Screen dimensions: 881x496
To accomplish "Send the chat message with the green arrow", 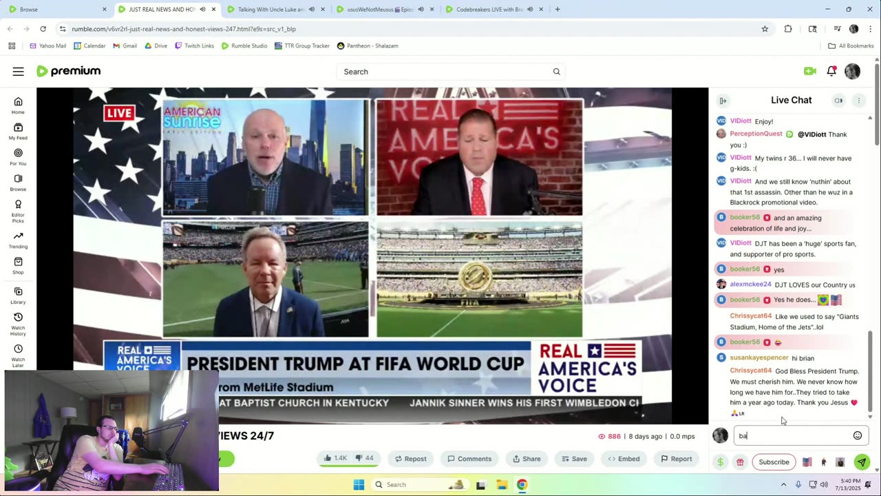I will (861, 462).
